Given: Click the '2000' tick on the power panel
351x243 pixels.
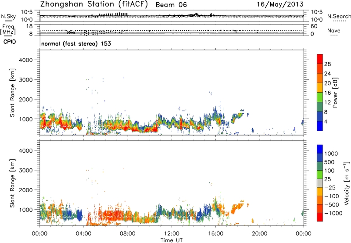Looking at the screenshot, I should (26, 99).
